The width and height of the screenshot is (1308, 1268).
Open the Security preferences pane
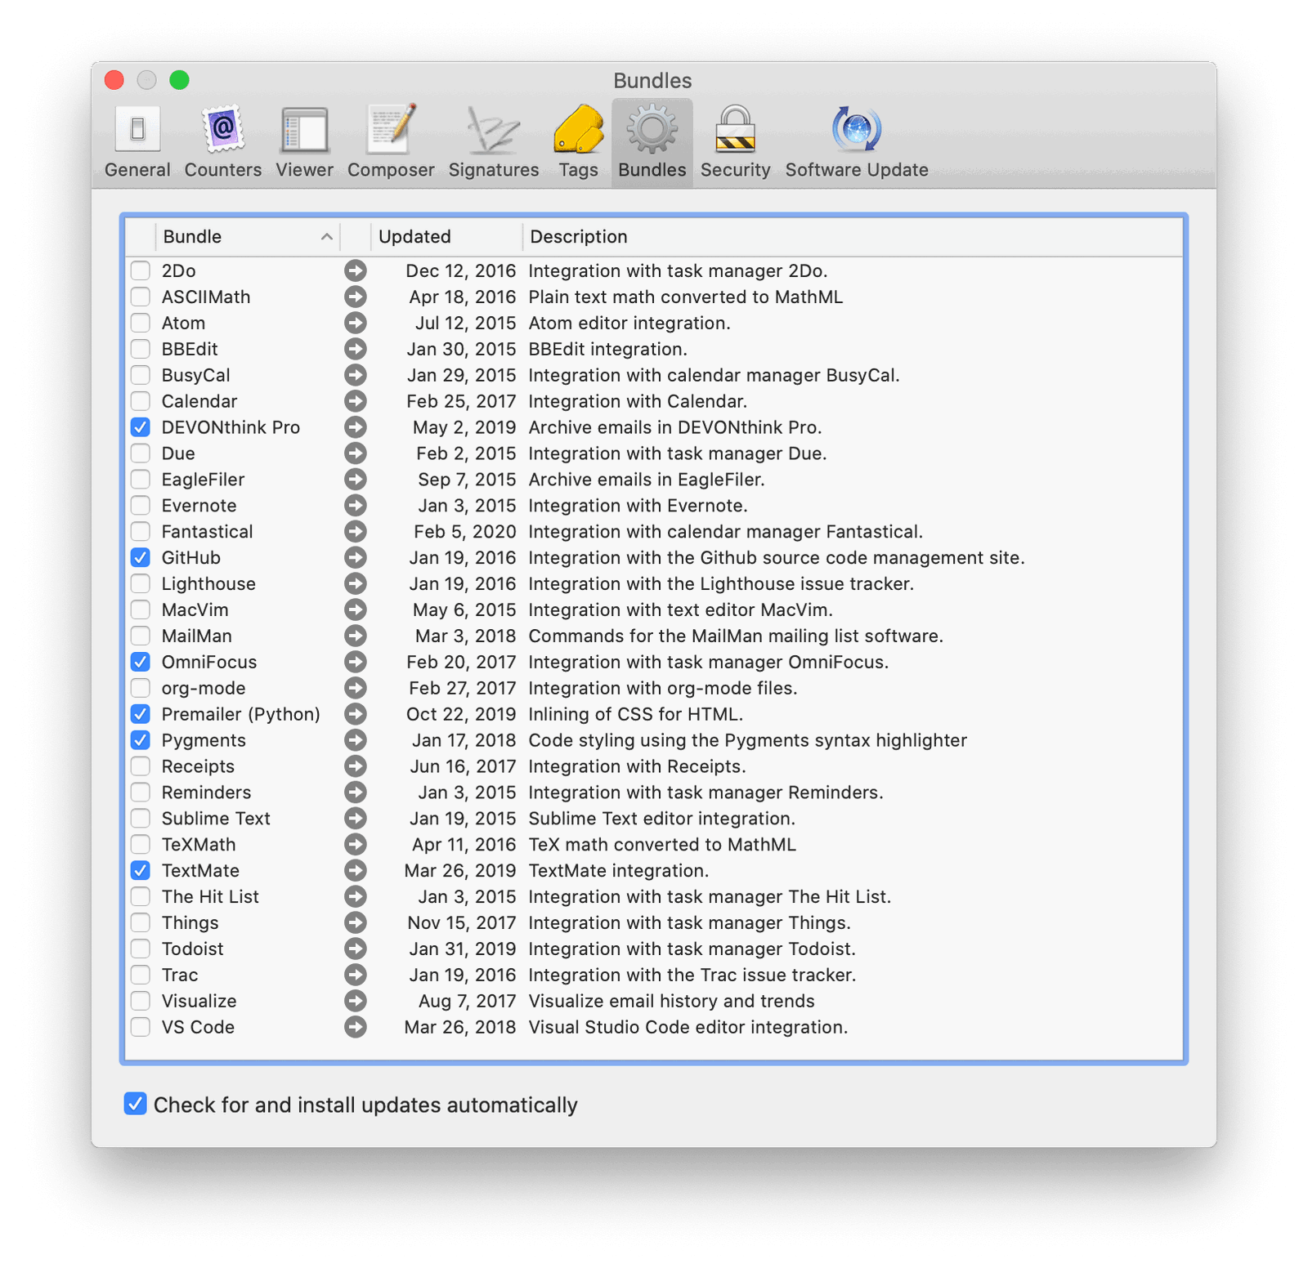[735, 142]
